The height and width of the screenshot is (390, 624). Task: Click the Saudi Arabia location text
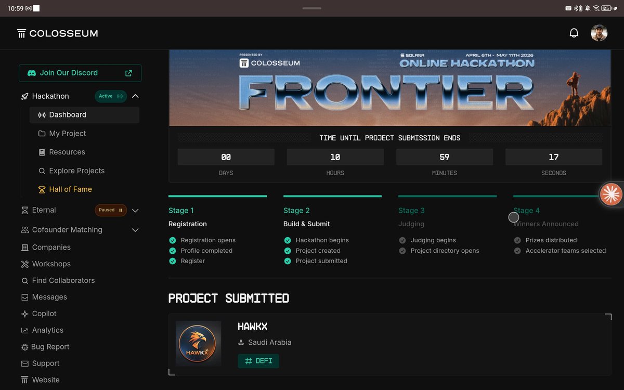(269, 343)
